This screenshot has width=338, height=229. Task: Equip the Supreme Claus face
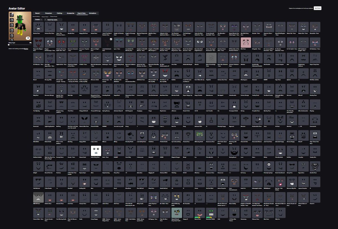tap(269, 27)
